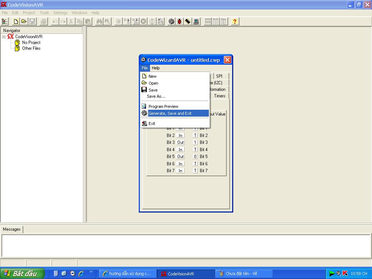Select the Messages tab

click(12, 229)
